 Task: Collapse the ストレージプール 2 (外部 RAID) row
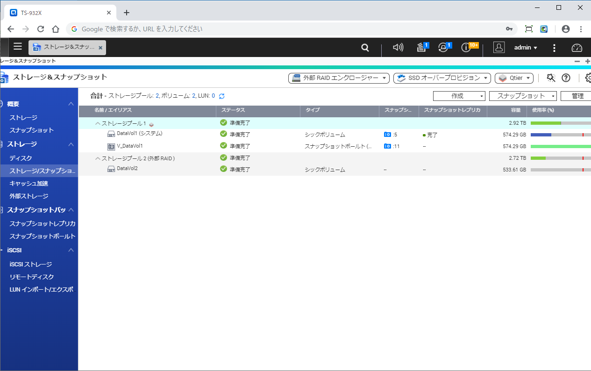98,158
